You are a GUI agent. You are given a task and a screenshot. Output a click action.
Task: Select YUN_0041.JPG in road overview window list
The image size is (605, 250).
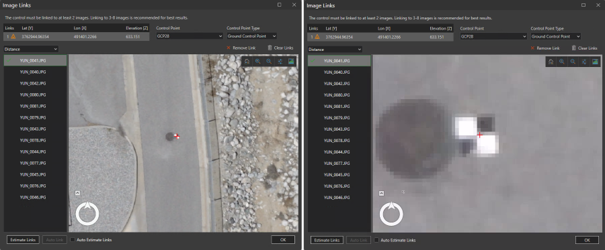pos(35,60)
